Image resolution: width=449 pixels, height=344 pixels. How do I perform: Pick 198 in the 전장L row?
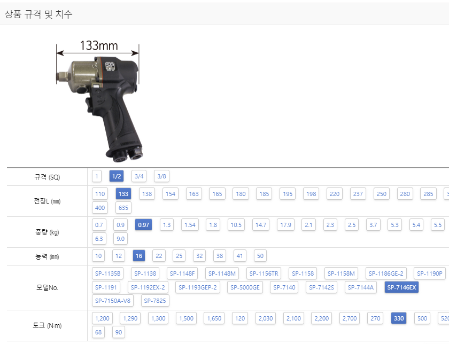[311, 194]
